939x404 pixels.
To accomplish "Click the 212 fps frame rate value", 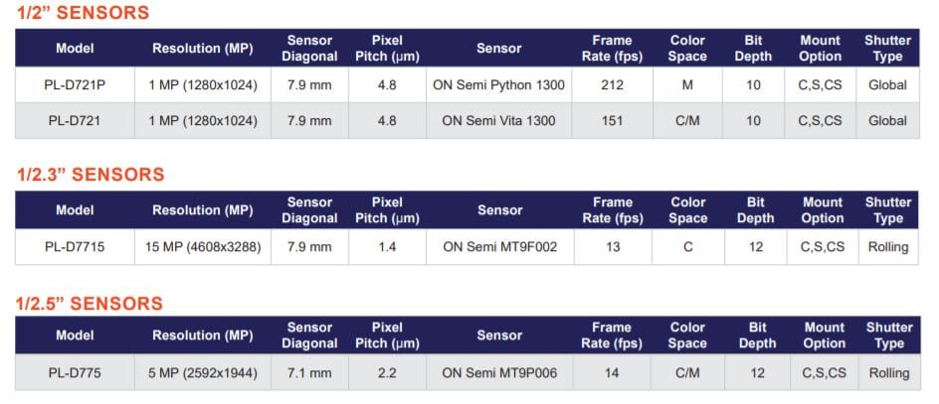I will click(x=612, y=85).
